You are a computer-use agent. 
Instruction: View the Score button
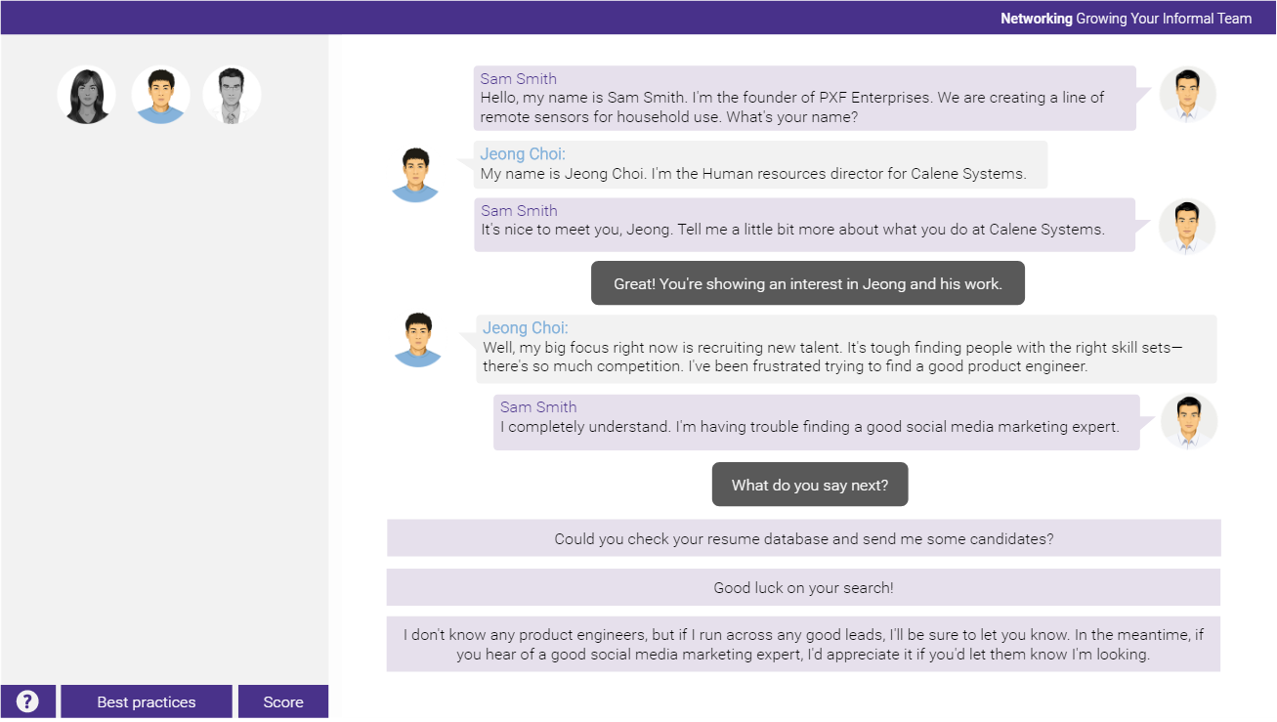click(x=283, y=701)
